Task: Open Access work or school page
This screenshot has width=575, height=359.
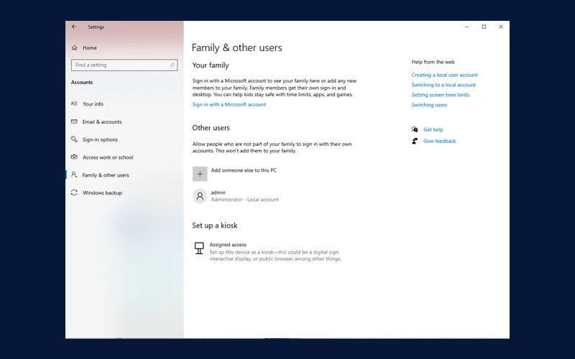Action: [109, 157]
